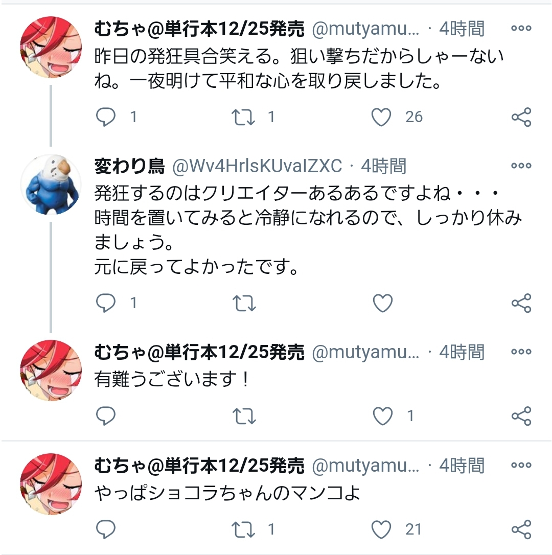Reply to the first むちゃ tweet
Screen dimensions: 552x555
pyautogui.click(x=105, y=117)
